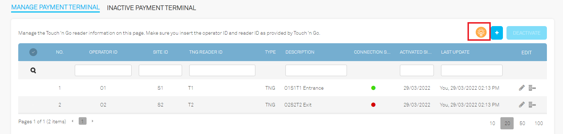Click the Deactivate button
This screenshot has height=134, width=563.
[527, 33]
